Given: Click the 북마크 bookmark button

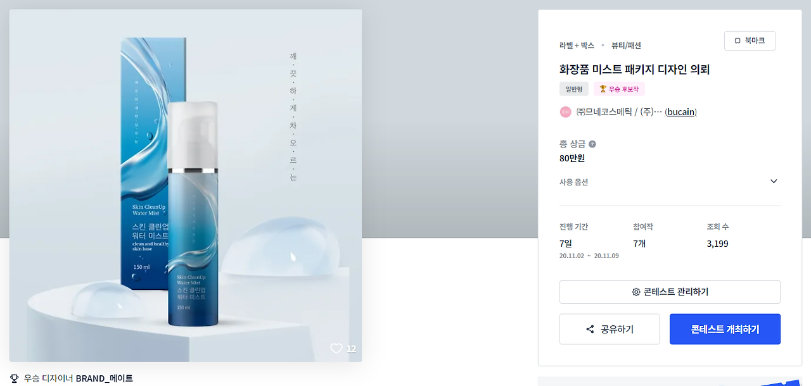Looking at the screenshot, I should (750, 40).
